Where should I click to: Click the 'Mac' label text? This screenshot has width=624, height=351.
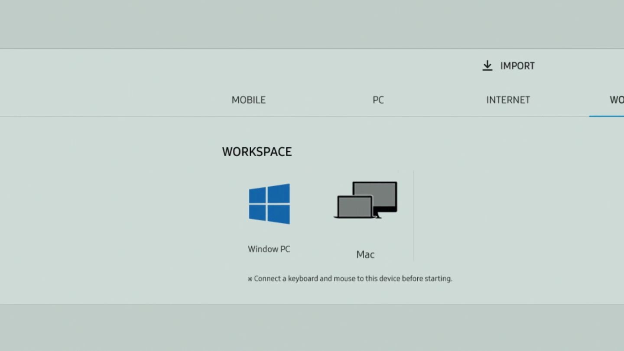pos(365,255)
